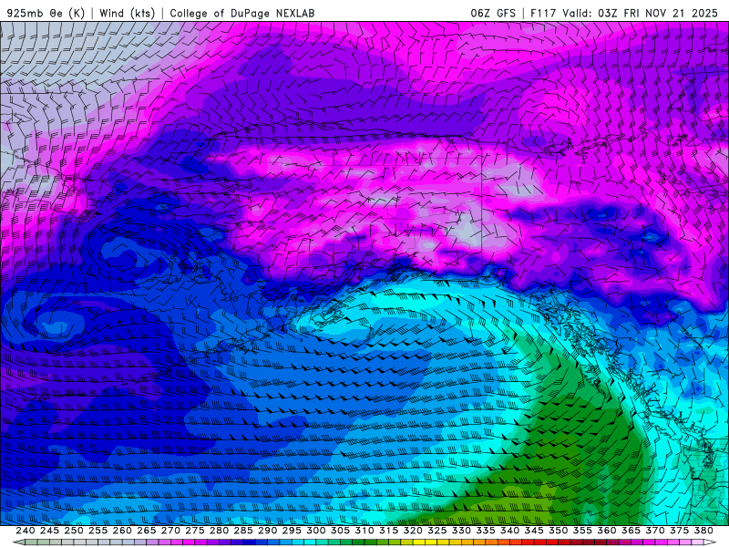
Task: Select the 365 color scale label
Action: coord(631,531)
